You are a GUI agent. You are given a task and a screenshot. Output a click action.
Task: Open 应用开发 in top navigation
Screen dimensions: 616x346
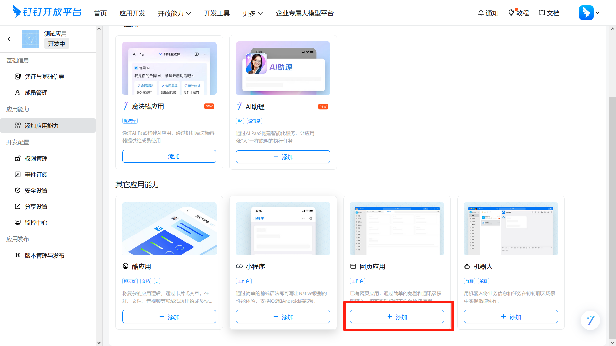click(x=132, y=13)
